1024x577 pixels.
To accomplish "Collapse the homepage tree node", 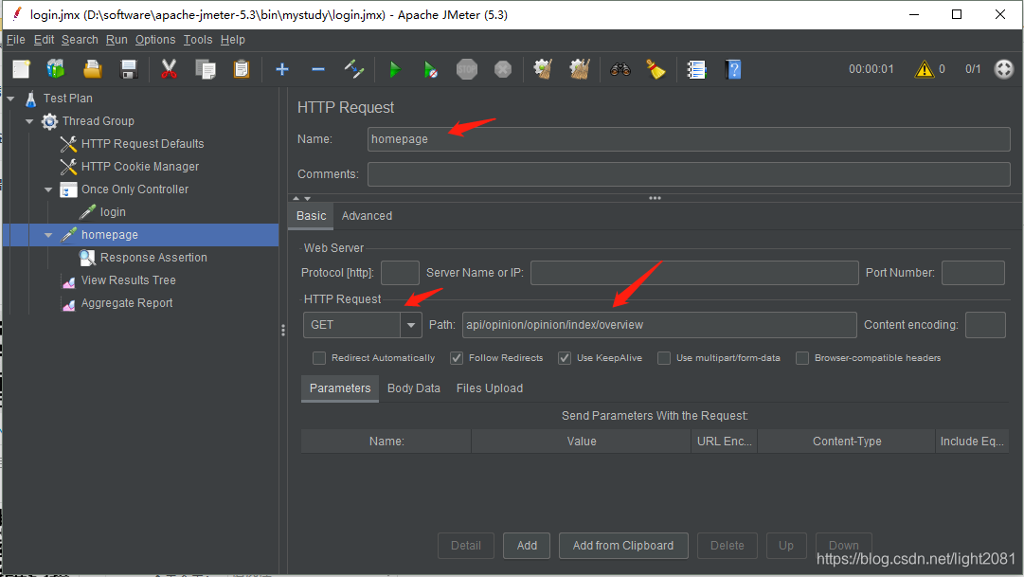I will pyautogui.click(x=48, y=235).
